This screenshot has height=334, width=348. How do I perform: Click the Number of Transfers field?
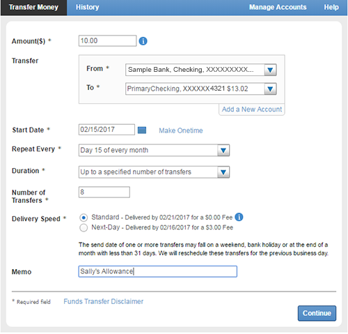coord(104,192)
